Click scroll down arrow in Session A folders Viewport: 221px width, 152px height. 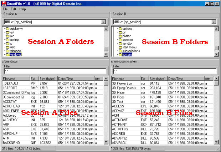coord(106,54)
